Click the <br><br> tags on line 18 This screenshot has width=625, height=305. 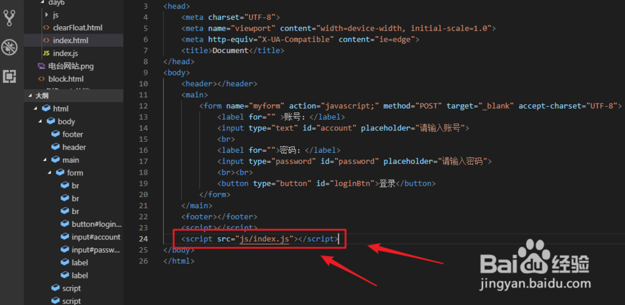click(235, 173)
